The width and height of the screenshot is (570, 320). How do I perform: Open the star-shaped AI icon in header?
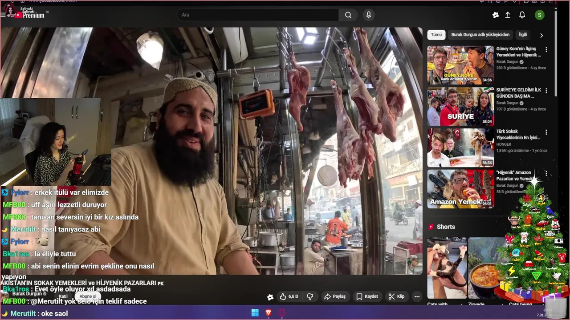[496, 15]
